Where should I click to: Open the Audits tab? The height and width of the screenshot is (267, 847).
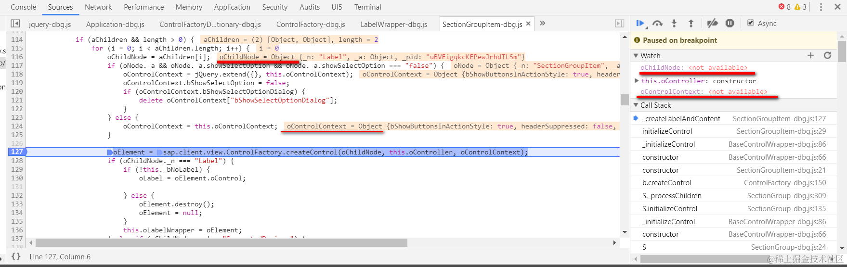(x=310, y=7)
